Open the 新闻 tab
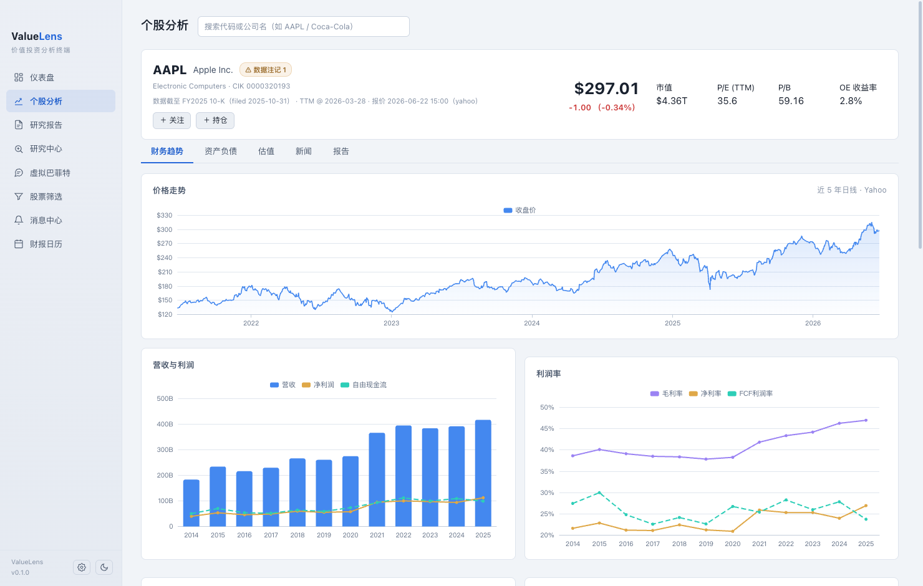The image size is (923, 586). [304, 151]
